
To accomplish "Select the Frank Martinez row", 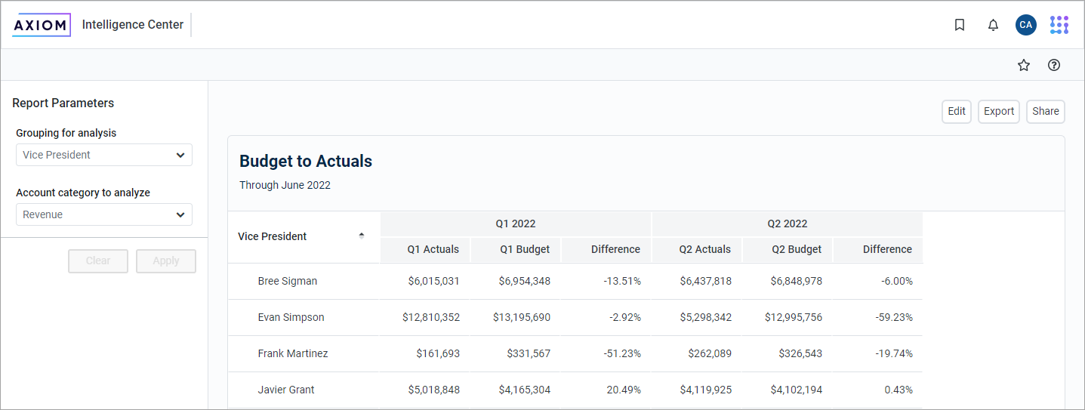I will point(292,353).
